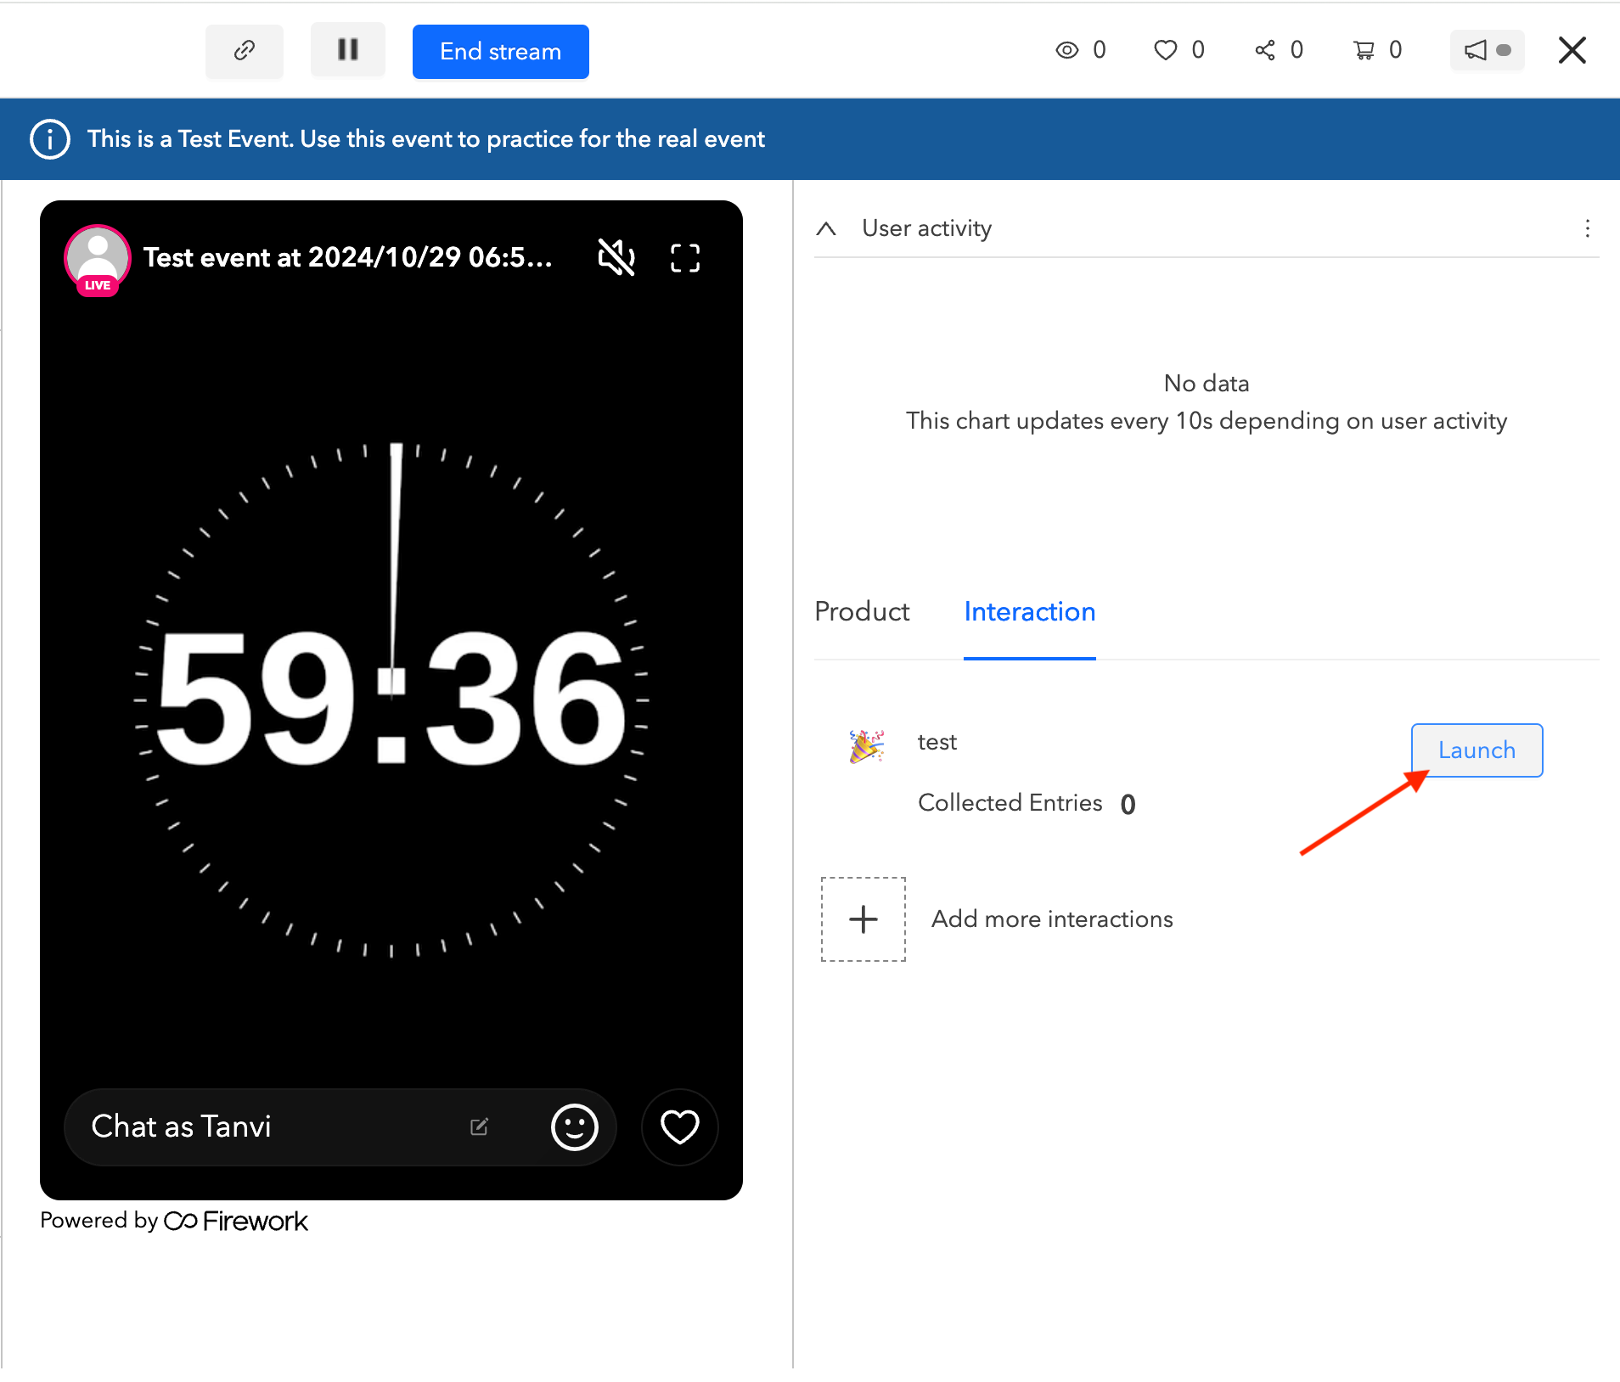
Task: Click the End stream button
Action: 501,52
